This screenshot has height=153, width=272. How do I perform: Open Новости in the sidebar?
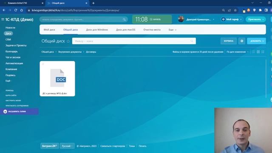tap(10, 28)
